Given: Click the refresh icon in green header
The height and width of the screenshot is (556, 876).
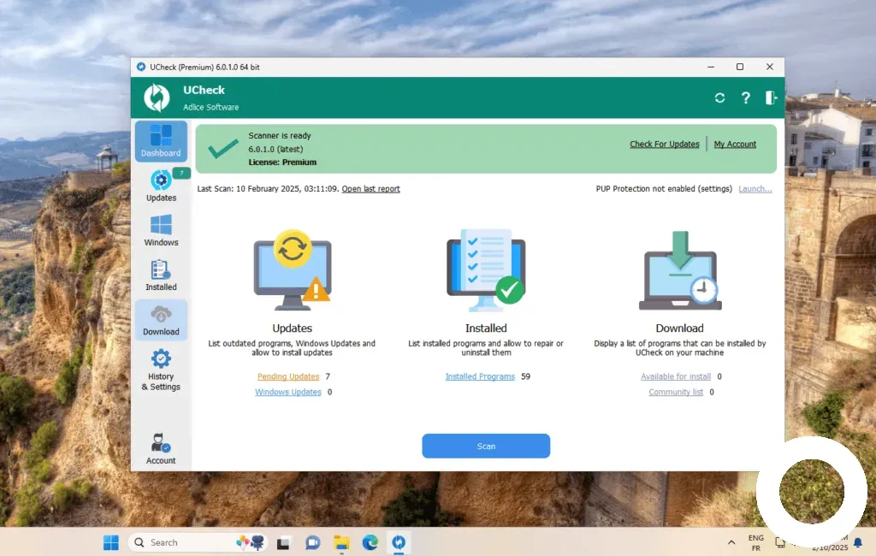Looking at the screenshot, I should 719,98.
